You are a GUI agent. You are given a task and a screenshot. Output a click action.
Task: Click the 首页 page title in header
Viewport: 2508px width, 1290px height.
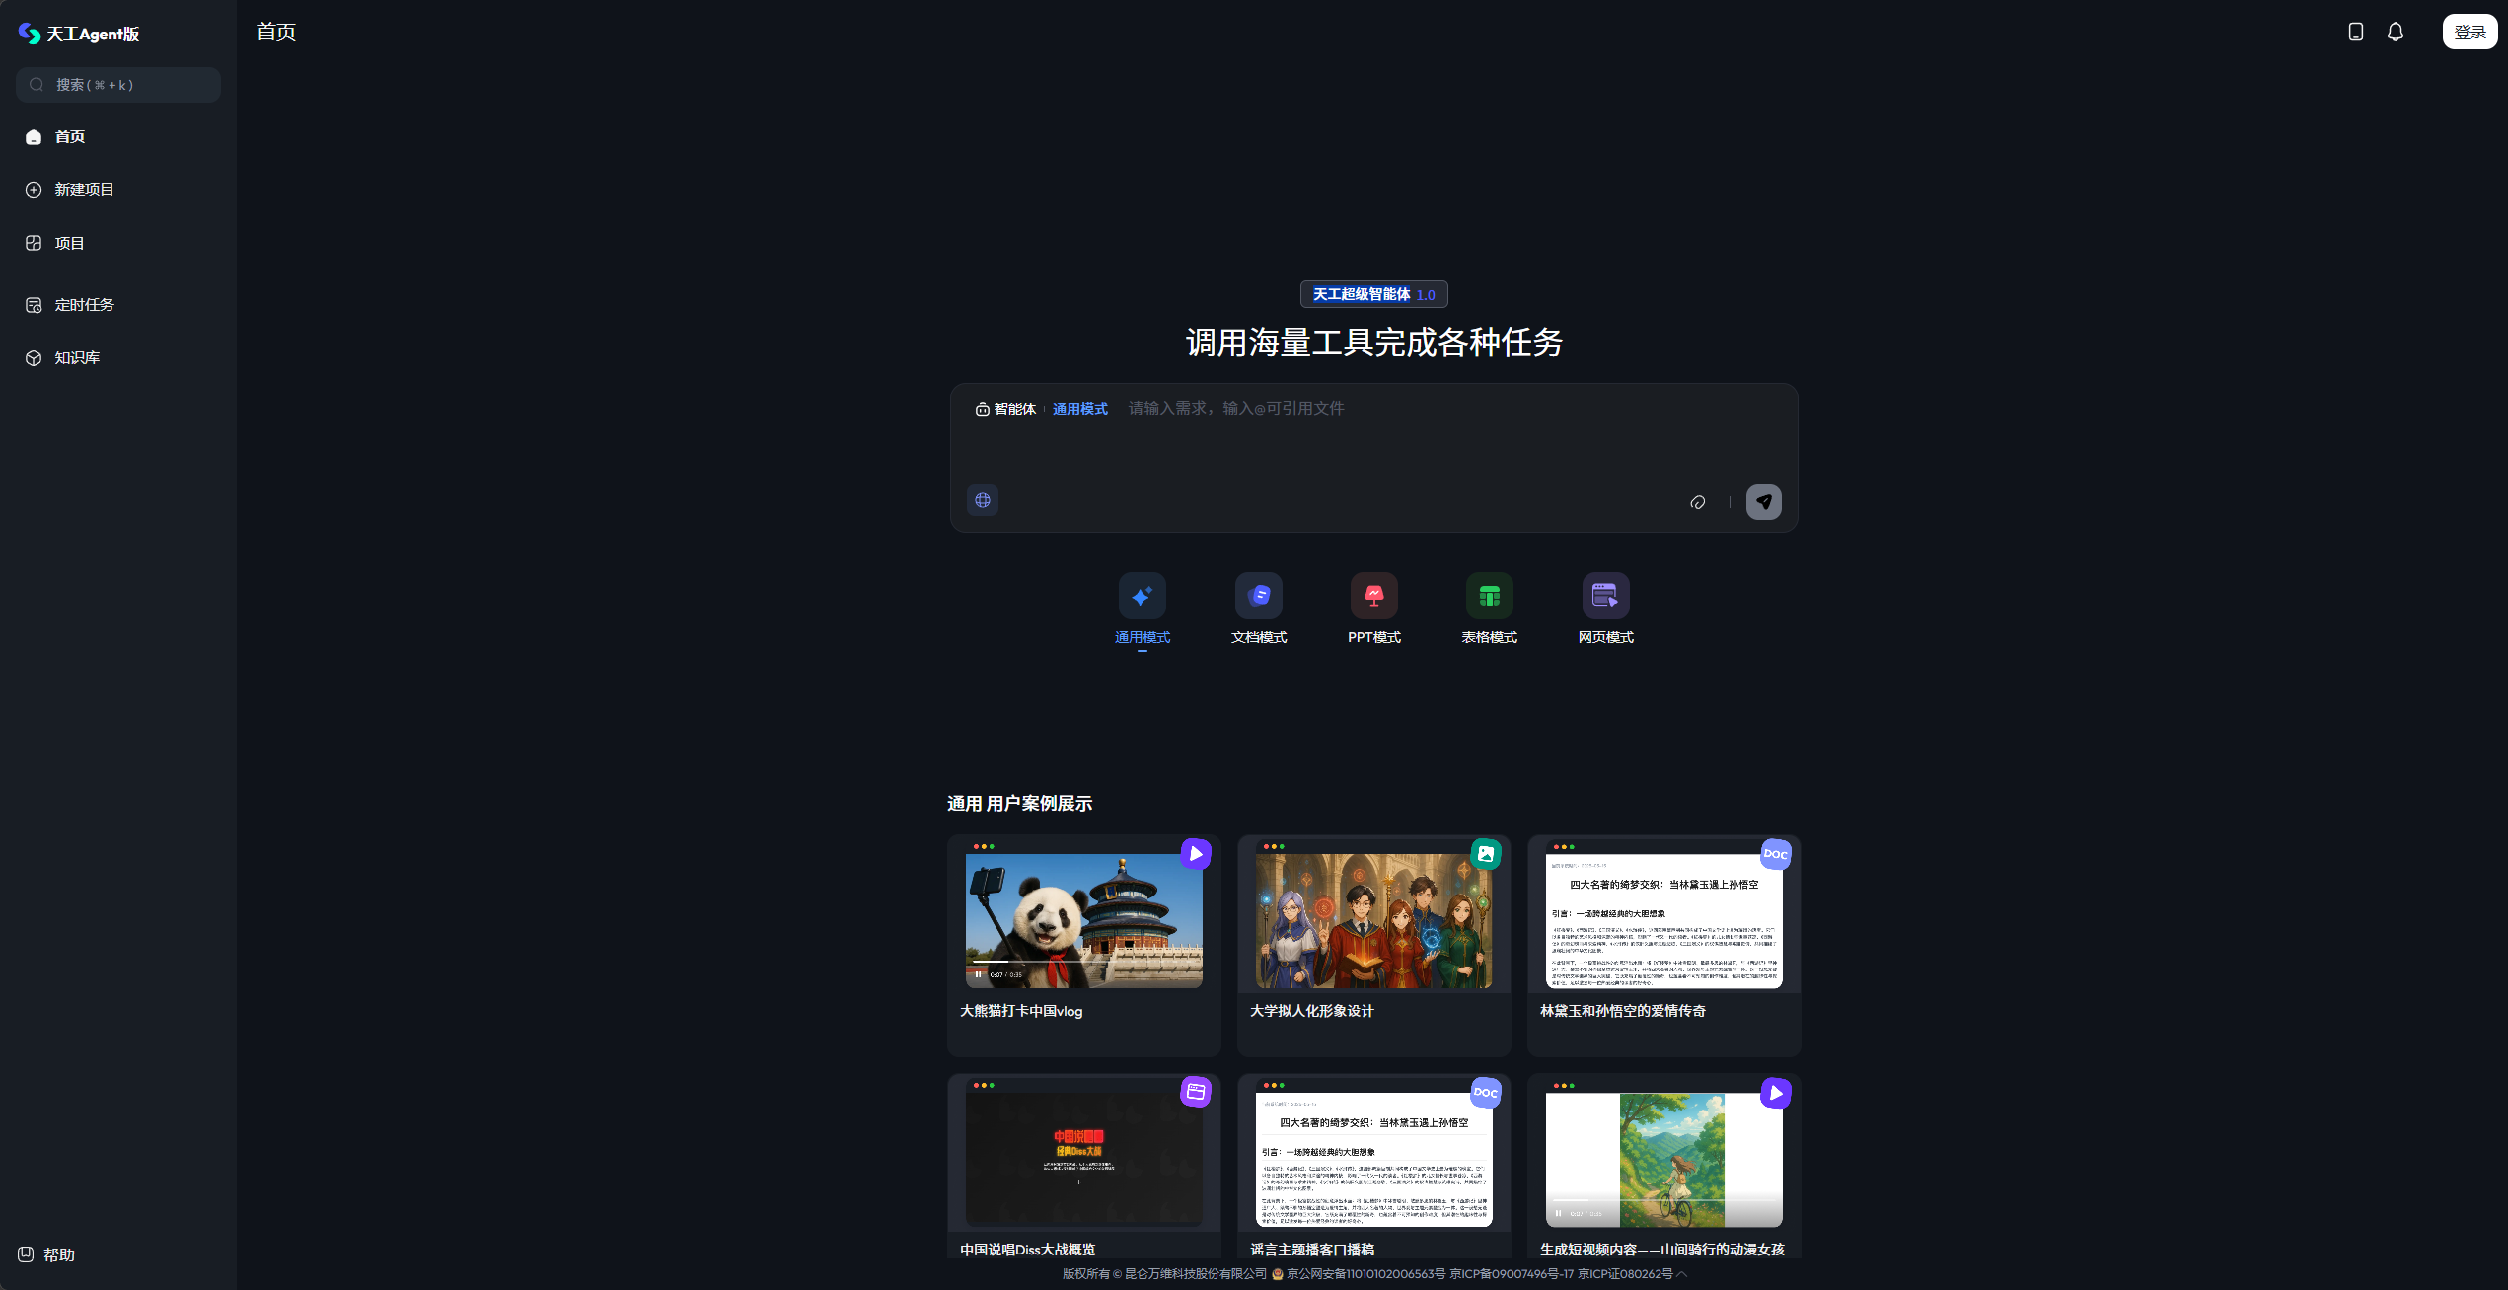pos(276,32)
